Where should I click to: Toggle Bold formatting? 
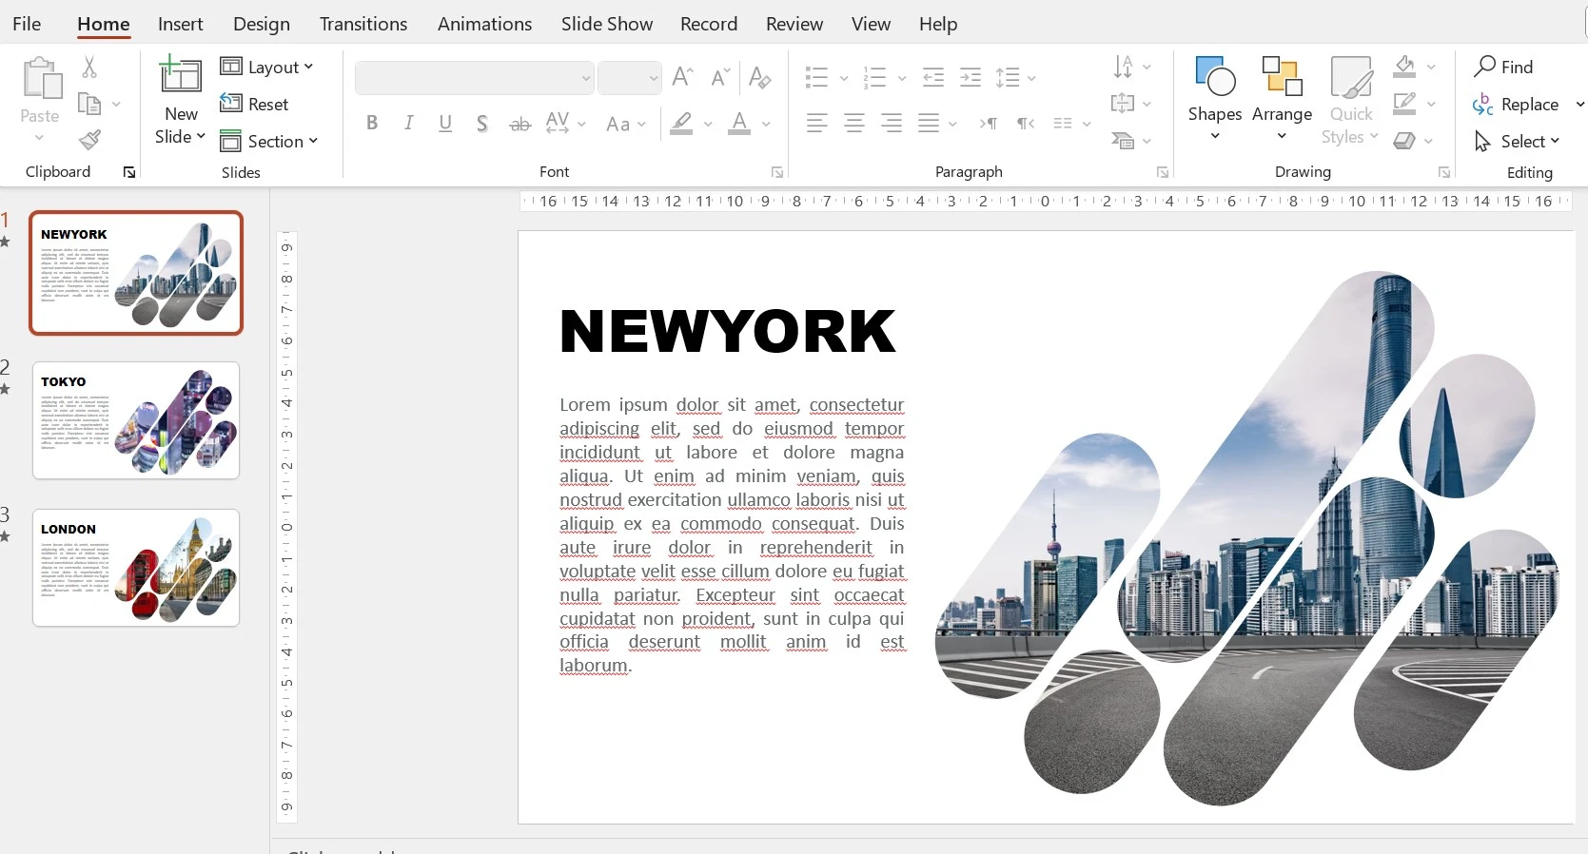[372, 124]
